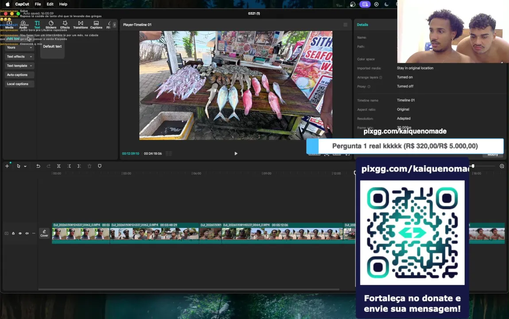Open the CapCut application menu
The height and width of the screenshot is (319, 509).
(22, 4)
